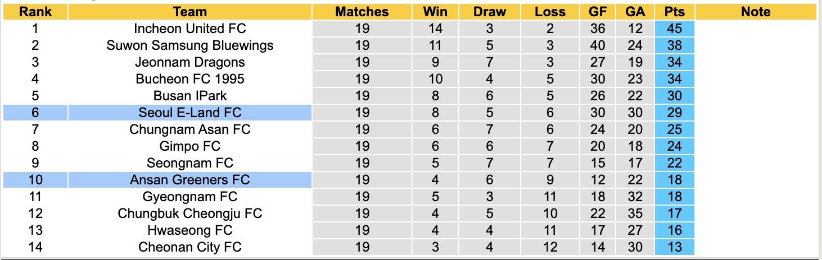Click the highlighted Ansan Greeners FC row
The height and width of the screenshot is (260, 822).
pos(190,180)
